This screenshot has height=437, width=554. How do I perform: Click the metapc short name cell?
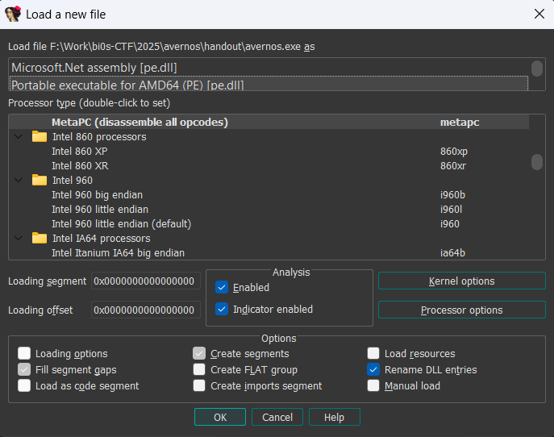[460, 123]
